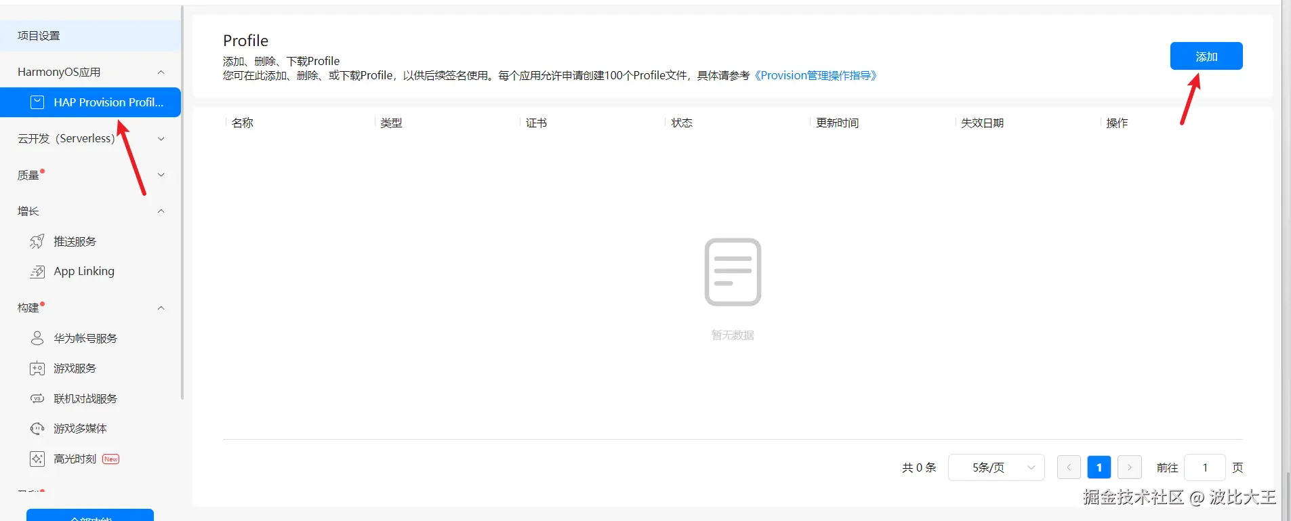The width and height of the screenshot is (1291, 521).
Task: Open 高光时刻 menu item
Action: pos(90,459)
